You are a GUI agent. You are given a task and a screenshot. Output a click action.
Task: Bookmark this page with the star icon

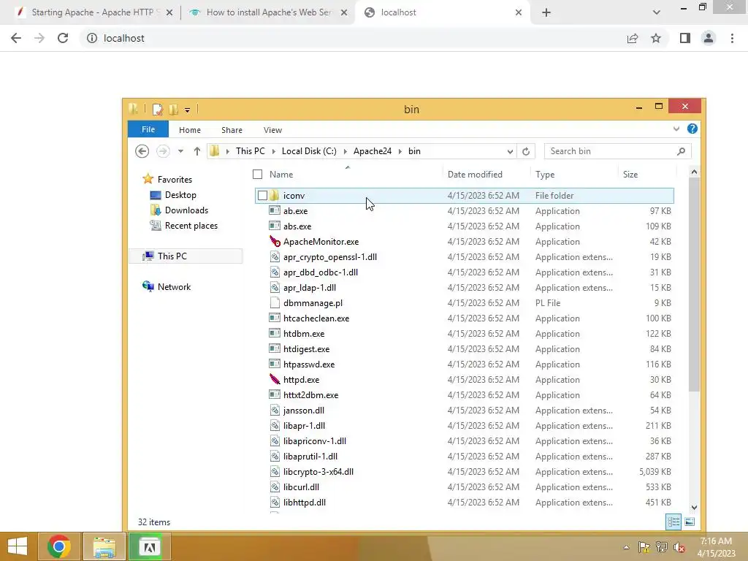tap(656, 38)
